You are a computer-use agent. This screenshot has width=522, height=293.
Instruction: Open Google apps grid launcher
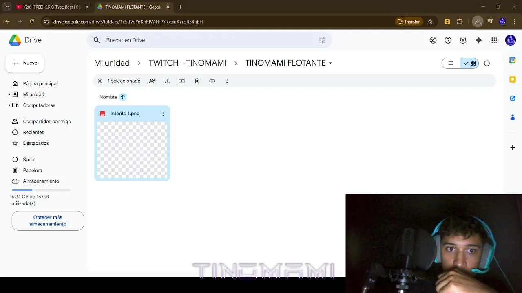click(494, 40)
